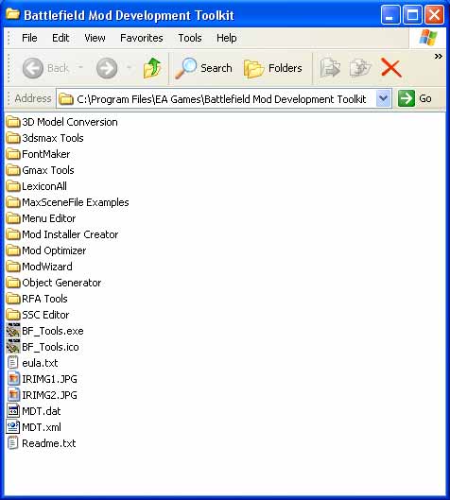The width and height of the screenshot is (450, 500).
Task: Select the IRIMG1.JPG image file
Action: 43,379
